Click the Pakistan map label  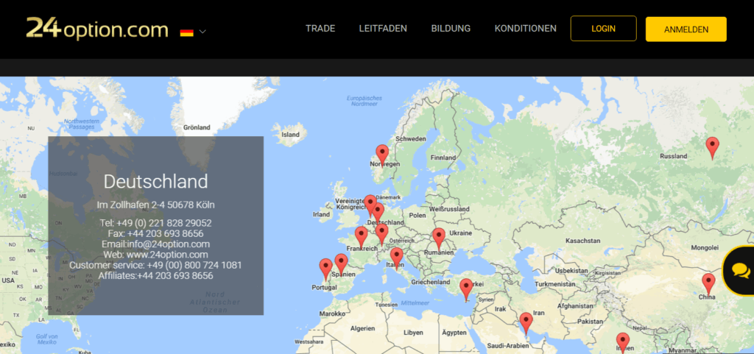590,322
